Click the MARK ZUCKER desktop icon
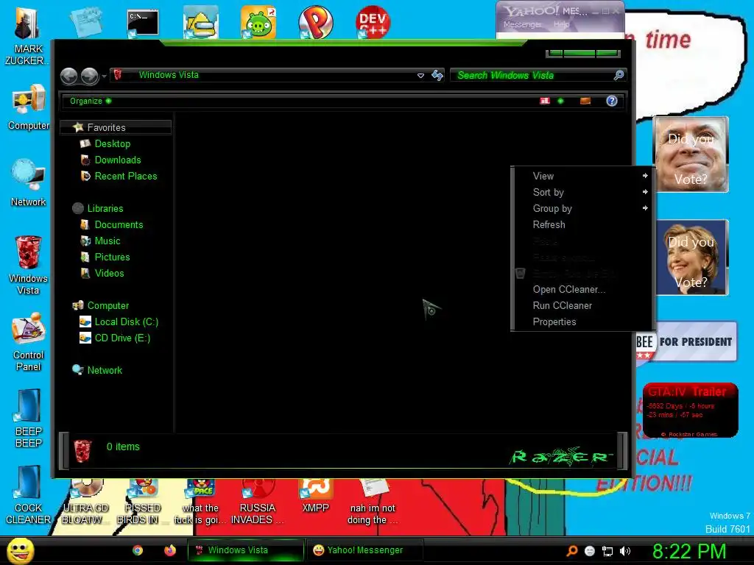 click(x=27, y=36)
